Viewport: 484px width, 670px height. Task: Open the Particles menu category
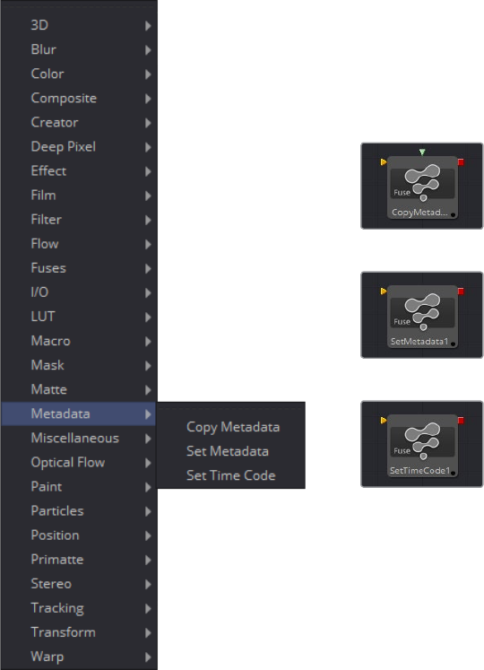79,511
